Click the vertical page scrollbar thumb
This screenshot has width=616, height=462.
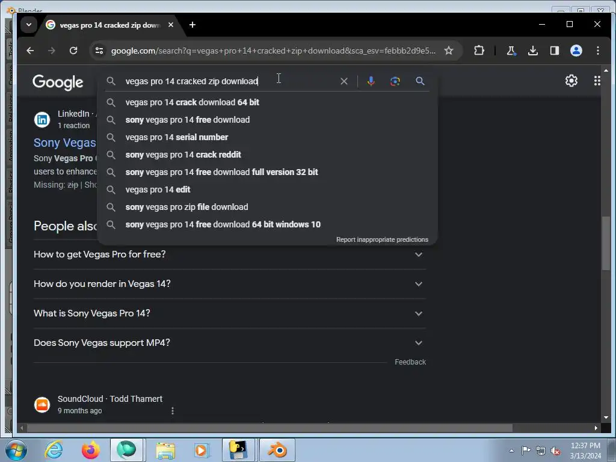point(606,243)
